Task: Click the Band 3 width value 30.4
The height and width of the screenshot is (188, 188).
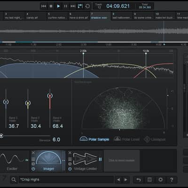Action: (36, 126)
